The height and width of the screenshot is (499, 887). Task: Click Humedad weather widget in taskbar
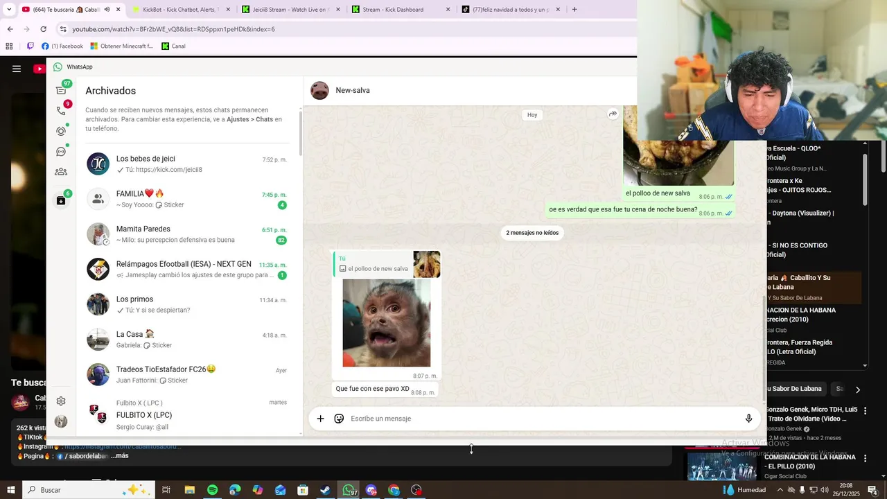coord(744,490)
